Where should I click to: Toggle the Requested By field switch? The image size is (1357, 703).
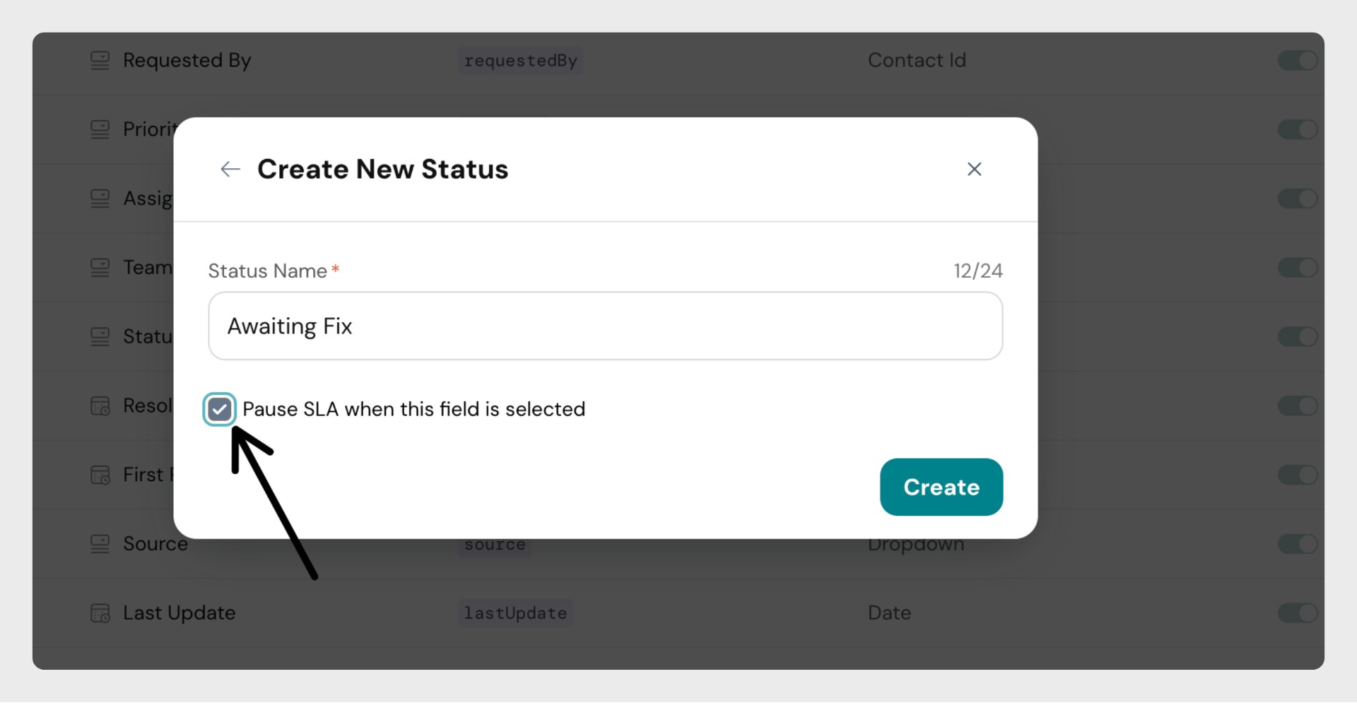pos(1297,61)
